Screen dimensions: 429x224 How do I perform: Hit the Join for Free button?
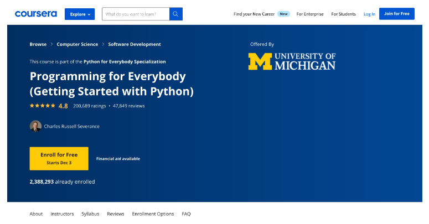[x=397, y=14]
